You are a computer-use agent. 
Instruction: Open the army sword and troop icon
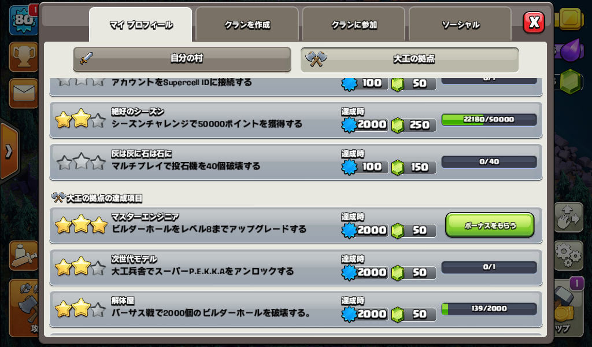(24, 256)
